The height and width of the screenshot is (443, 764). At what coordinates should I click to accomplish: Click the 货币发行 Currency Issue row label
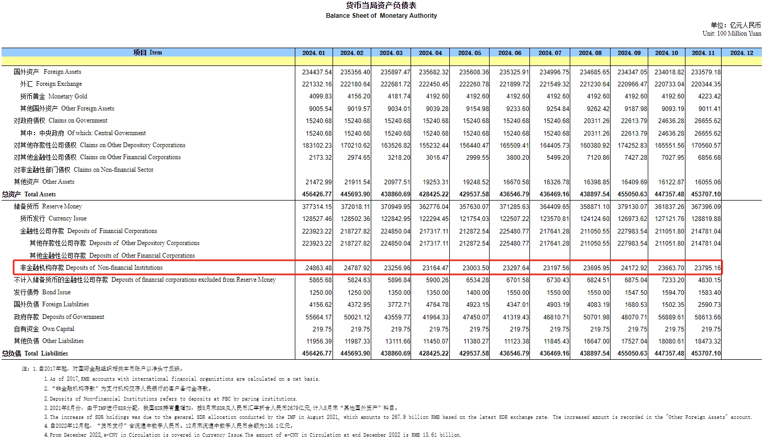point(53,218)
